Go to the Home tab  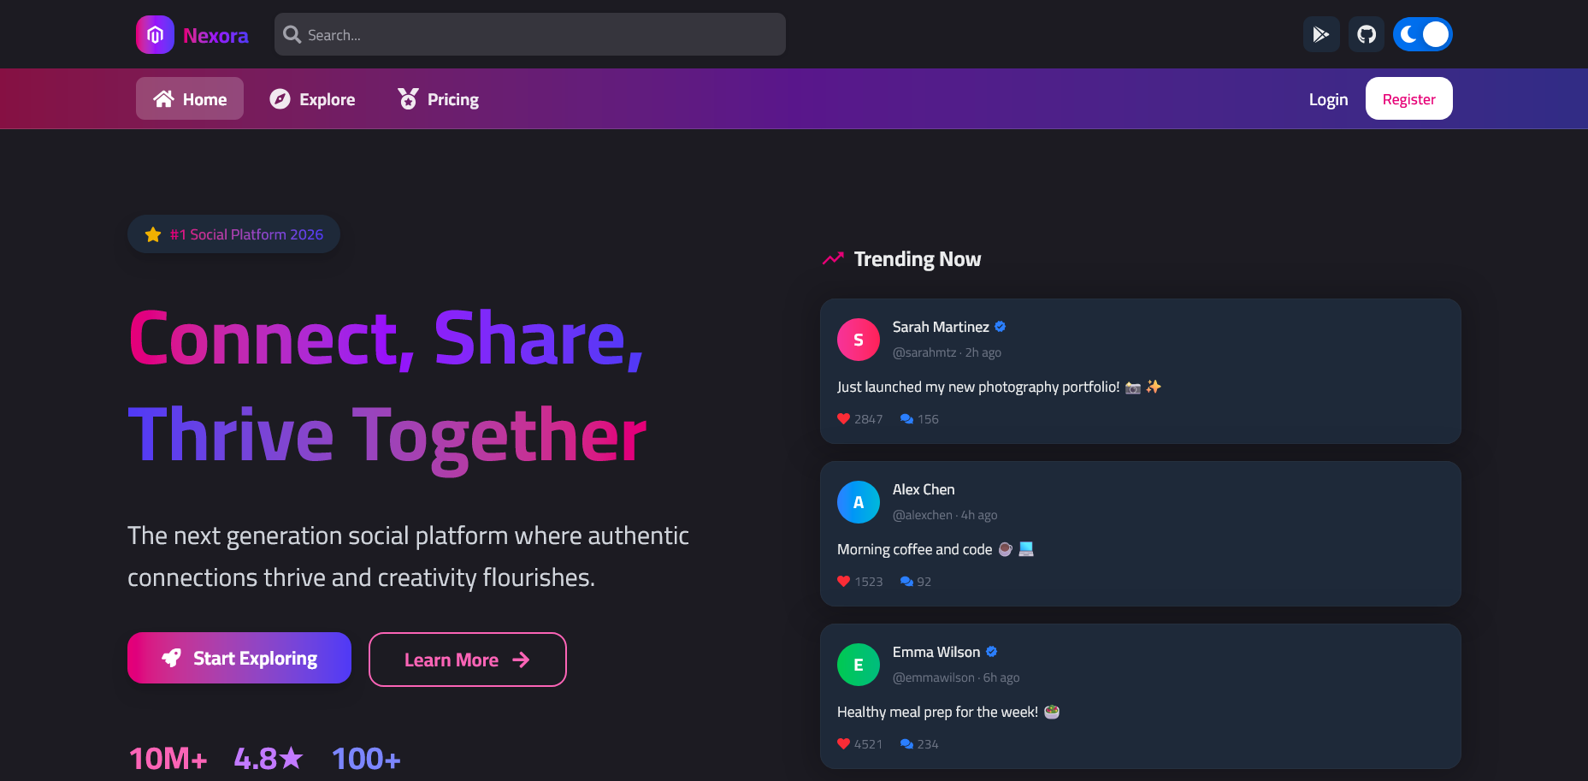click(x=190, y=99)
